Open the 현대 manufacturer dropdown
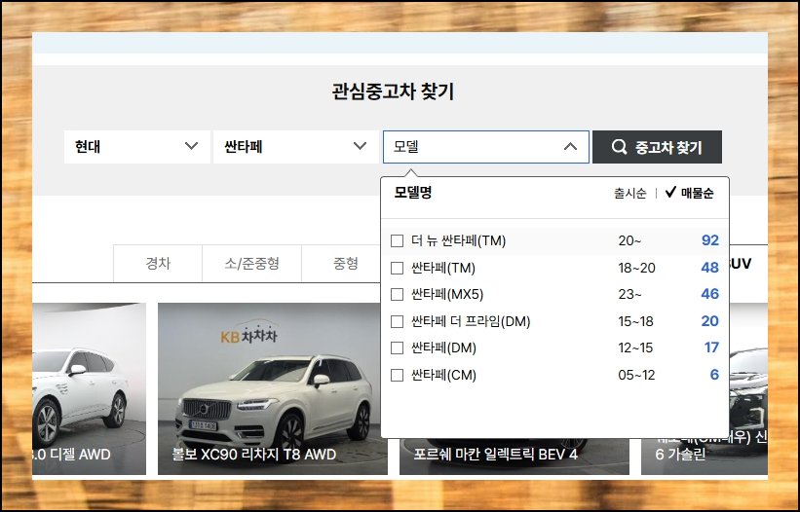The height and width of the screenshot is (512, 800). [x=137, y=147]
